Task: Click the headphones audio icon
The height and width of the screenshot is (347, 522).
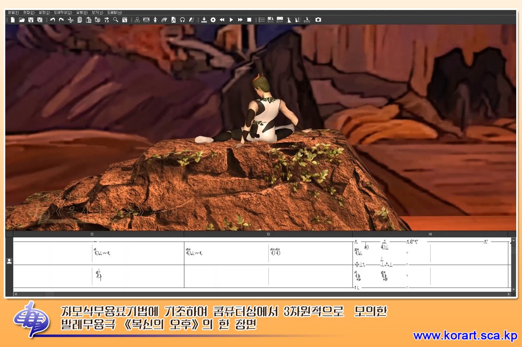Action: point(182,20)
